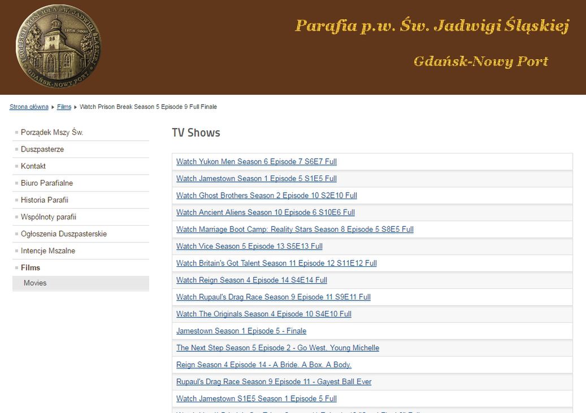The width and height of the screenshot is (586, 413).
Task: Go to Biuro Parafialne page
Action: pyautogui.click(x=47, y=183)
